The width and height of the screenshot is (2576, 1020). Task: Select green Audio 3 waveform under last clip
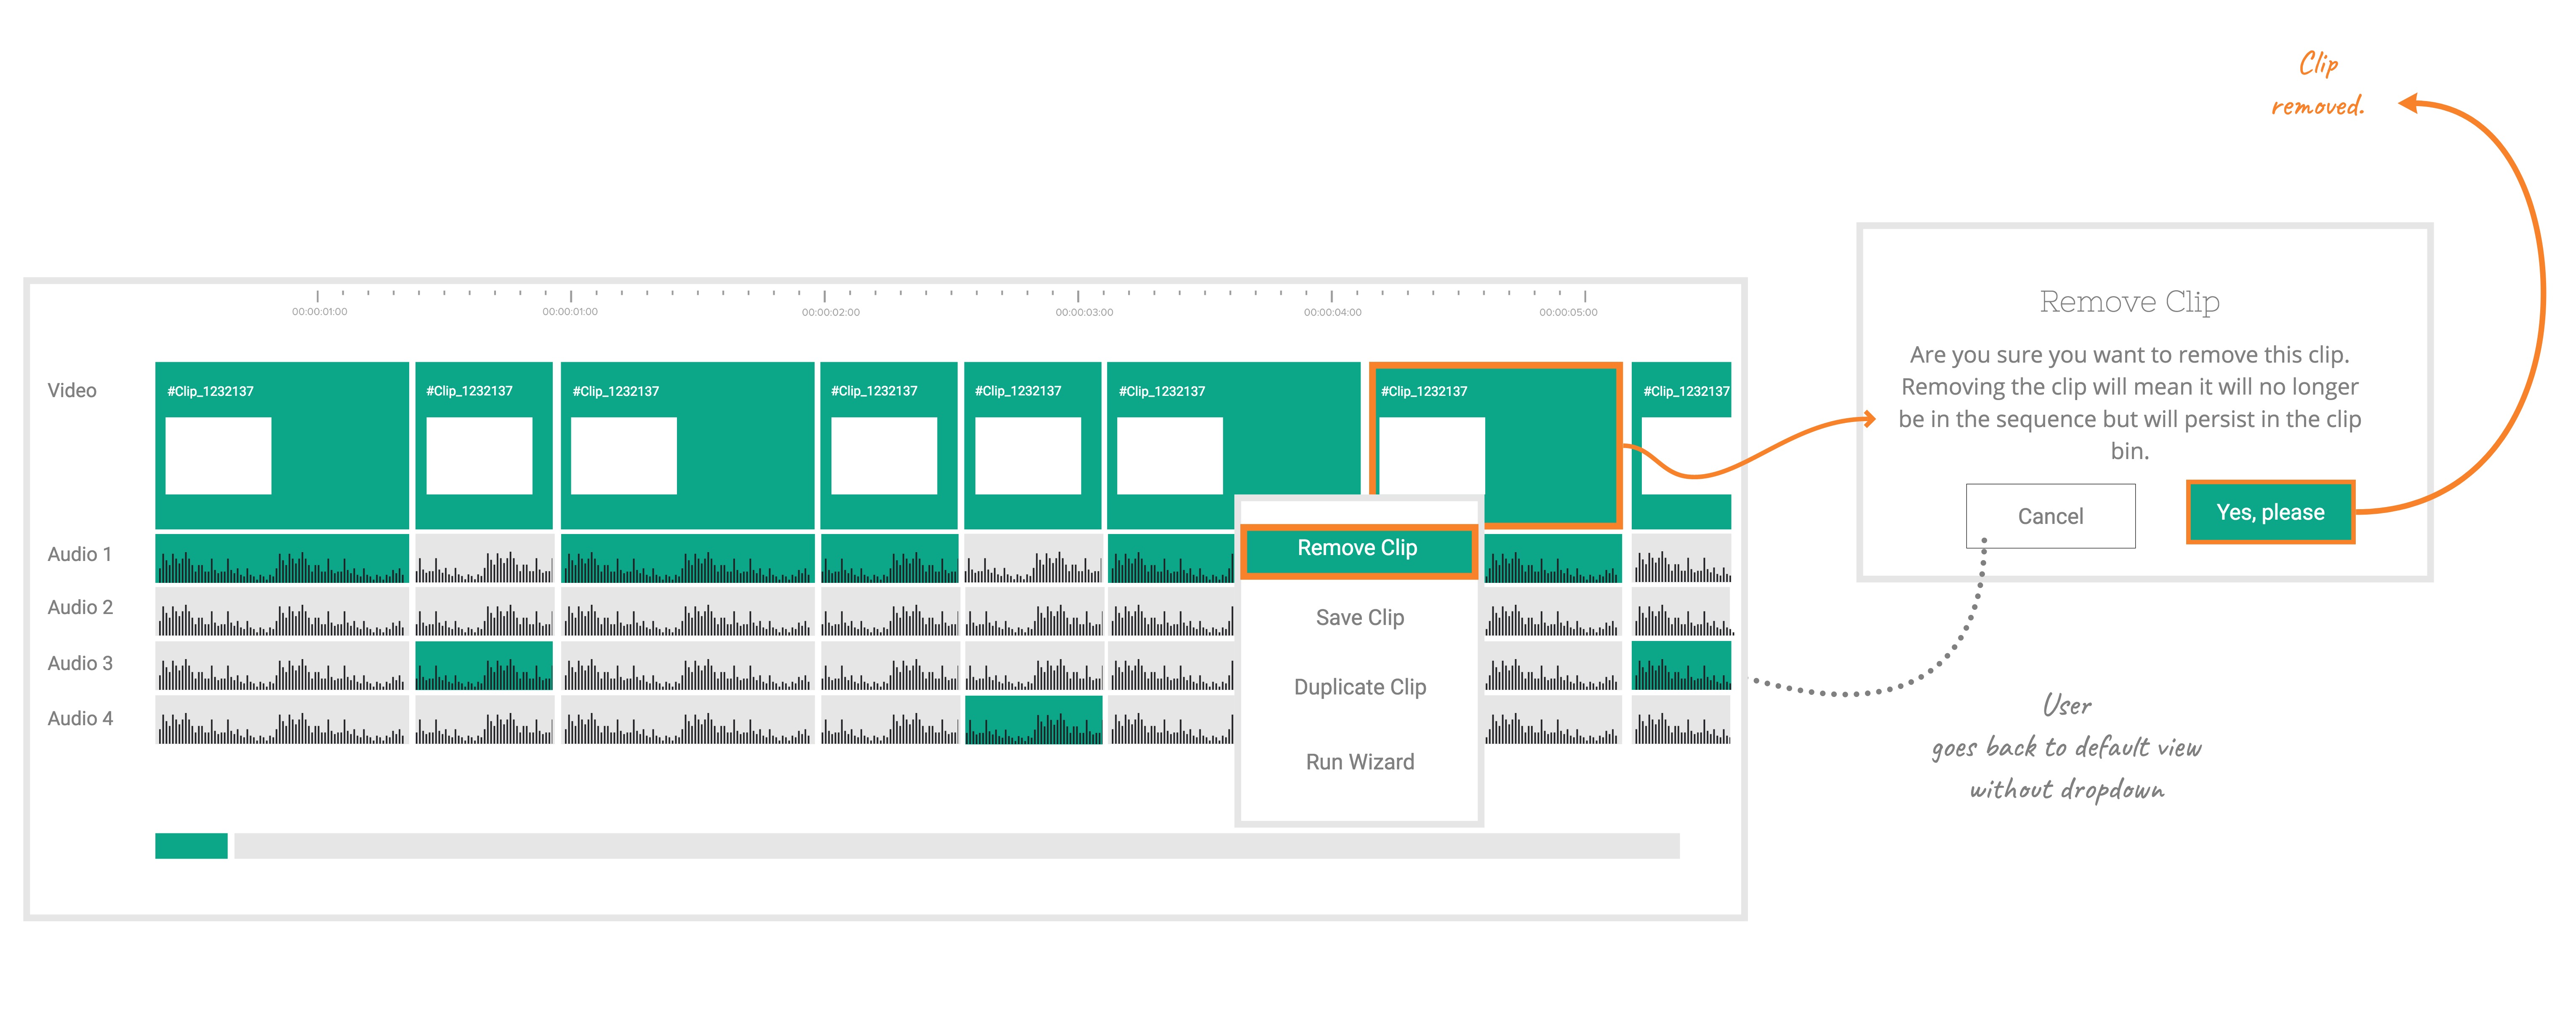pos(1681,666)
